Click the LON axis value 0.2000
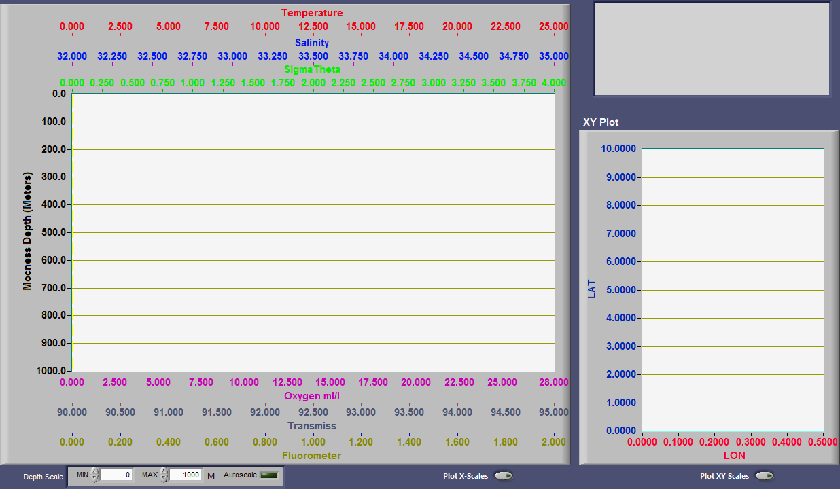 click(x=715, y=442)
